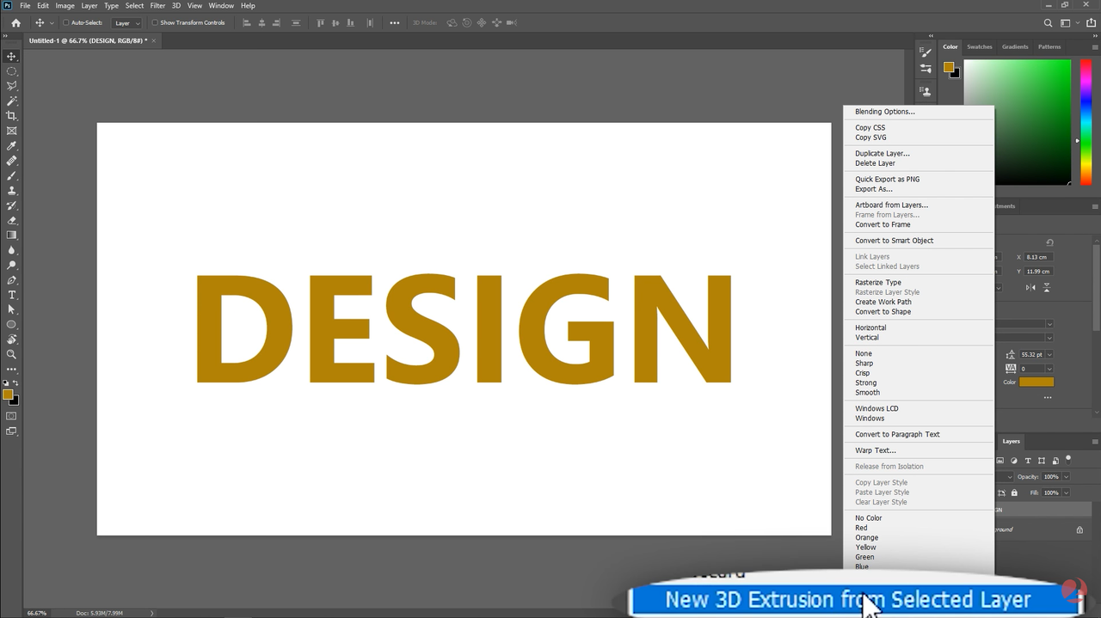Select the Zoom tool
The height and width of the screenshot is (618, 1101).
11,354
